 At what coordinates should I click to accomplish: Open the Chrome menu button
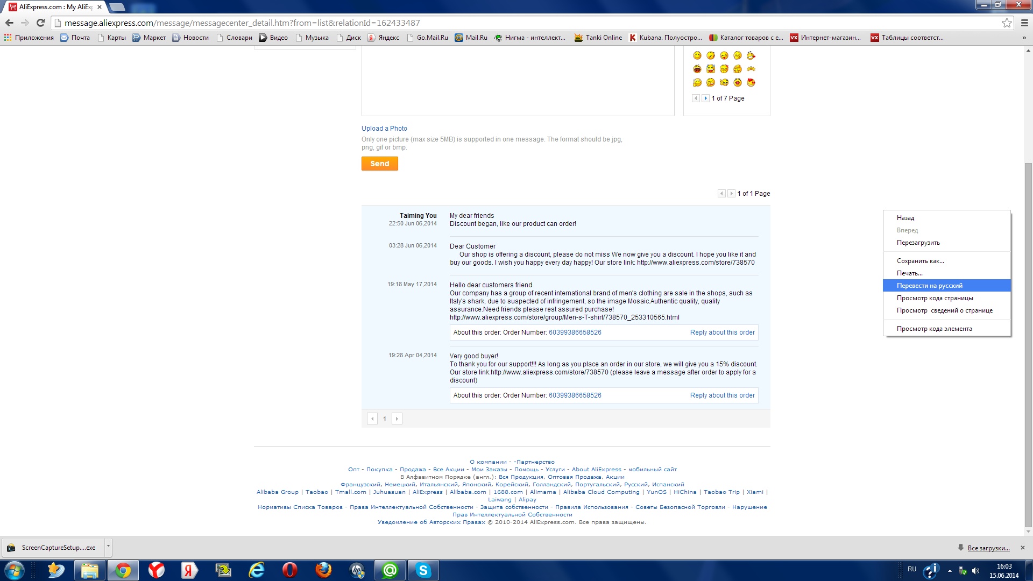click(1024, 23)
